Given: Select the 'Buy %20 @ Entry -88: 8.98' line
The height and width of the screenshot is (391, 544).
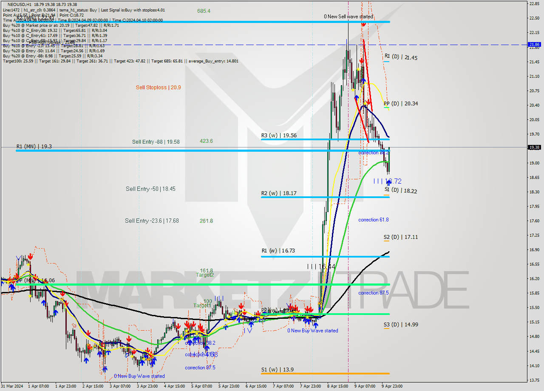Looking at the screenshot, I should click(52, 56).
